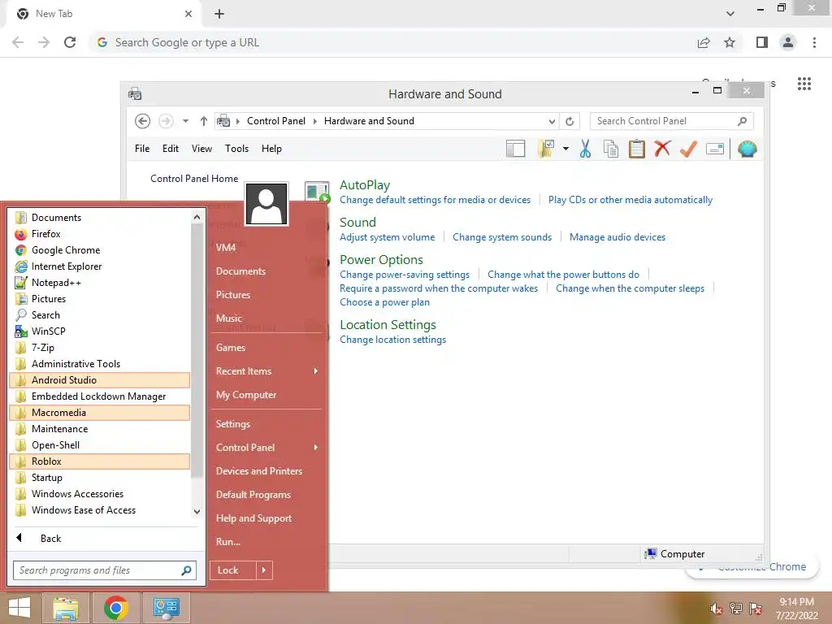The image size is (832, 624).
Task: Click the Action Center flag tray icon
Action: 756,609
